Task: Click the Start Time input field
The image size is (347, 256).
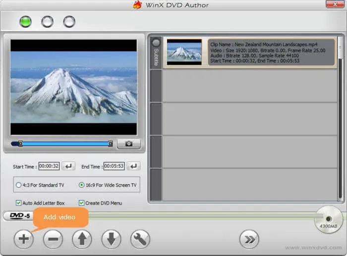Action: [x=49, y=166]
